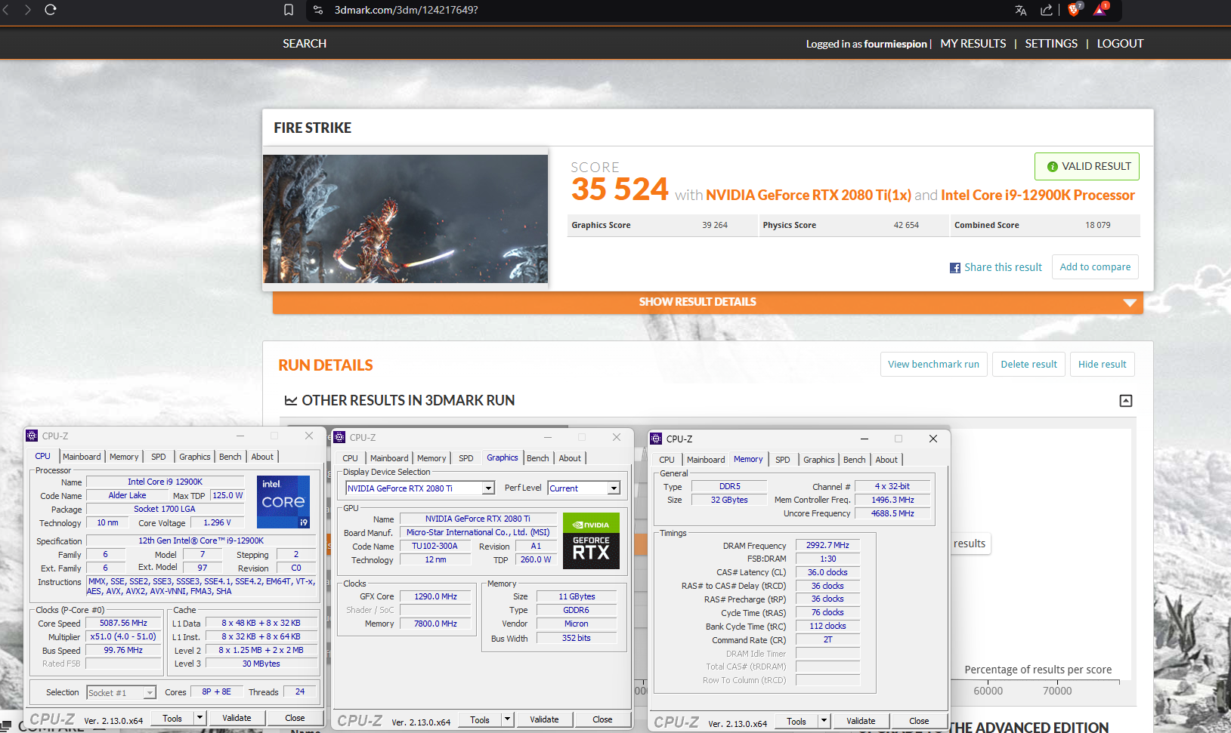Open Tools dropdown arrow in CPU window

point(199,718)
